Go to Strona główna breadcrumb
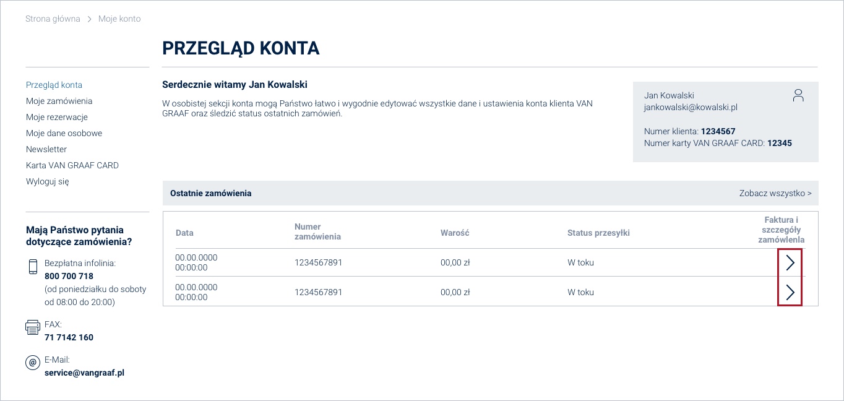Screen dimensions: 844x401 click(53, 19)
